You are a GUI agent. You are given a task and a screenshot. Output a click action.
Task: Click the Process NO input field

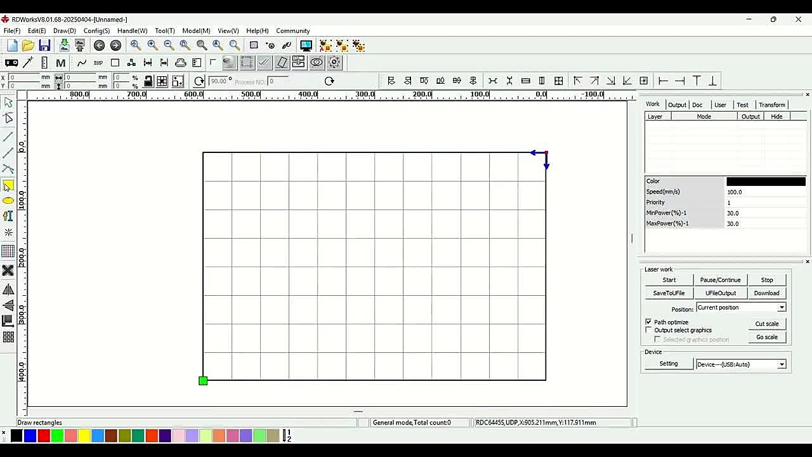pyautogui.click(x=279, y=81)
